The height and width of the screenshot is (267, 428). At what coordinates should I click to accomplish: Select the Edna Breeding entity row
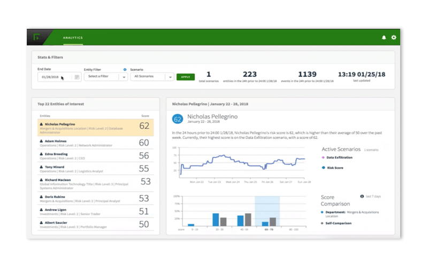point(96,155)
